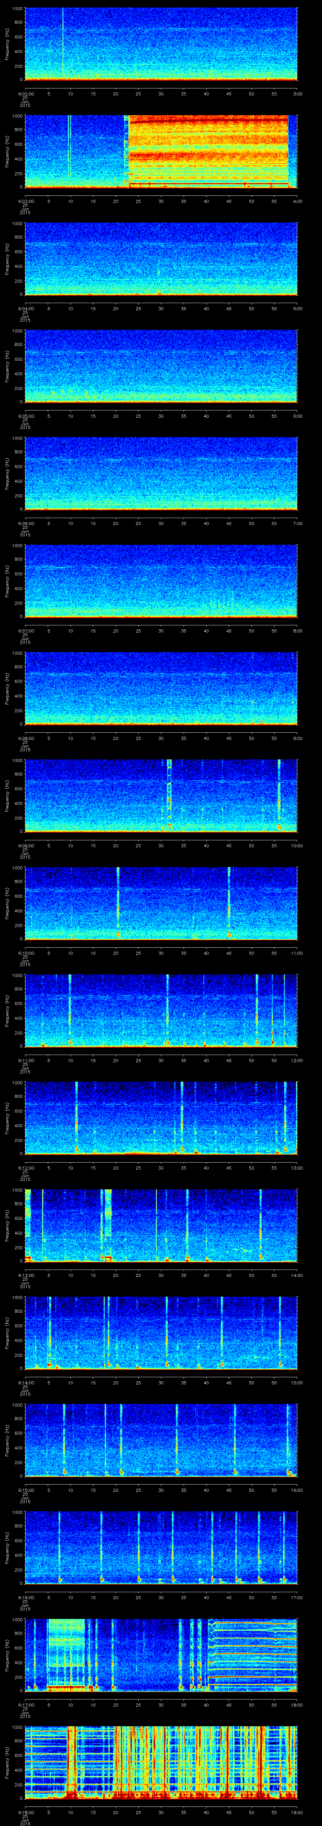This screenshot has height=1826, width=322.
Task: Click the 6:09:00 start time label
Action: [25, 846]
